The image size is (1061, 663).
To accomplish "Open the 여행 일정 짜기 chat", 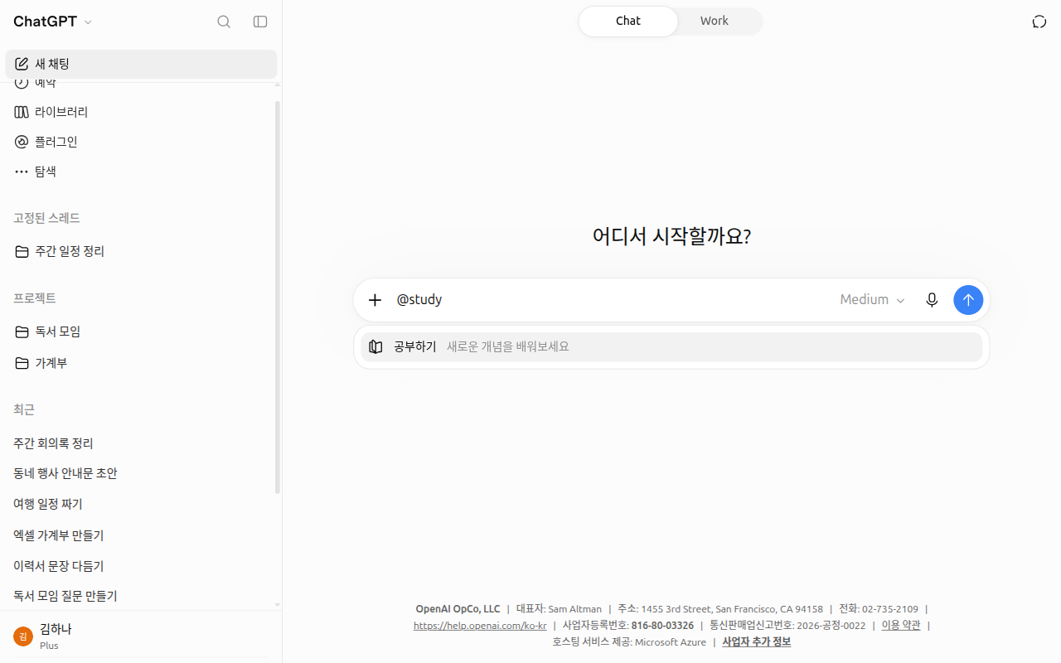I will coord(141,504).
